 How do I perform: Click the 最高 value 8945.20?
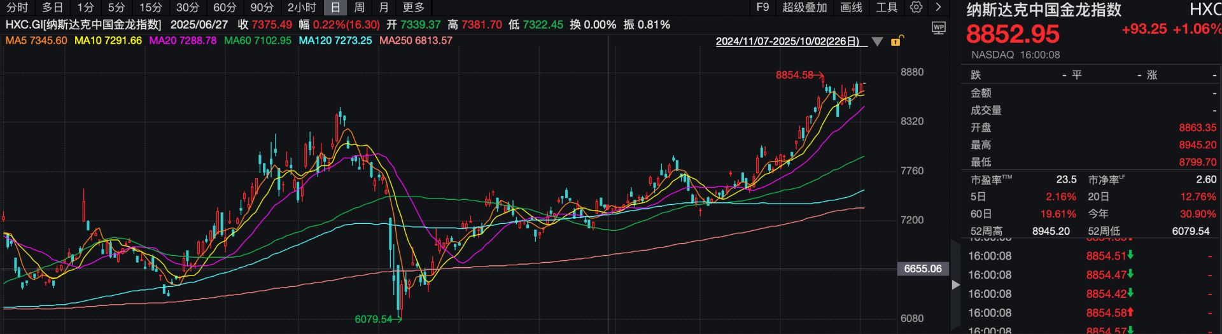[x=1197, y=144]
